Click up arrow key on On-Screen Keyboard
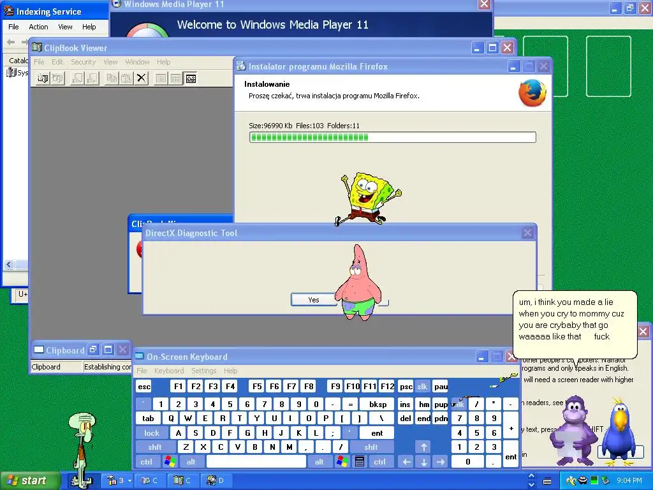The width and height of the screenshot is (653, 490). click(423, 447)
